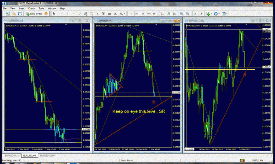Select the crosshair tool
275x164 pixels.
point(60,14)
